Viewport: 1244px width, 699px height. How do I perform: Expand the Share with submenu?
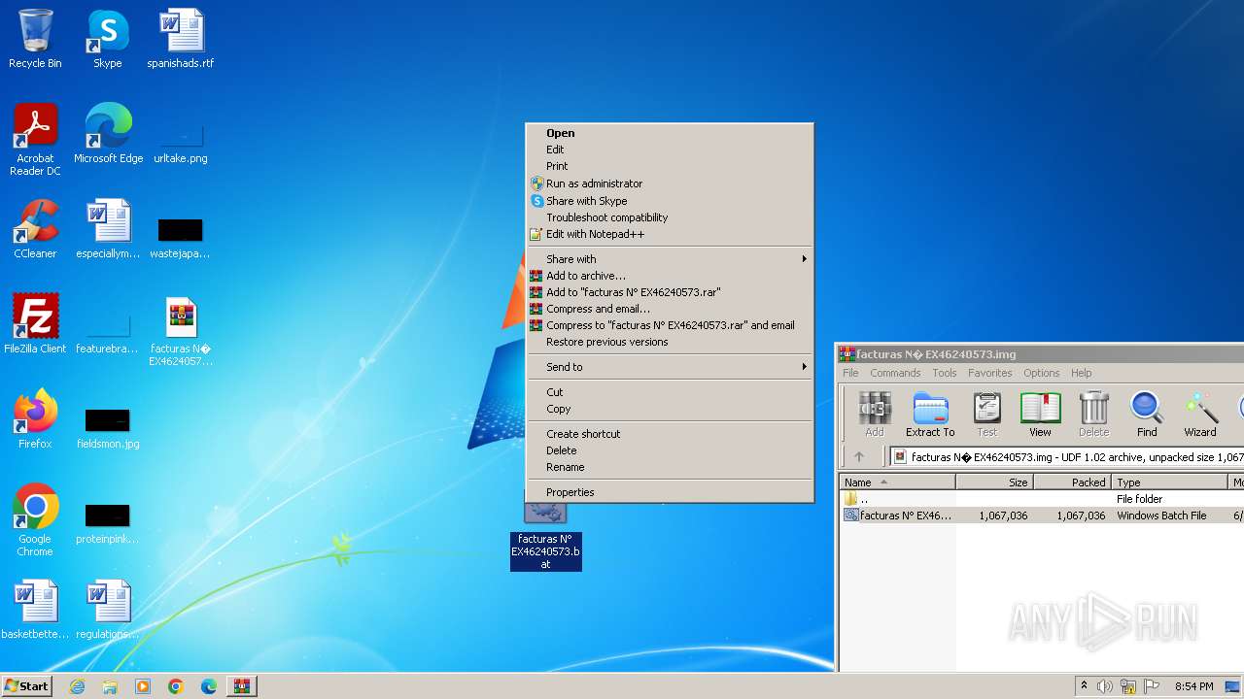pos(670,259)
